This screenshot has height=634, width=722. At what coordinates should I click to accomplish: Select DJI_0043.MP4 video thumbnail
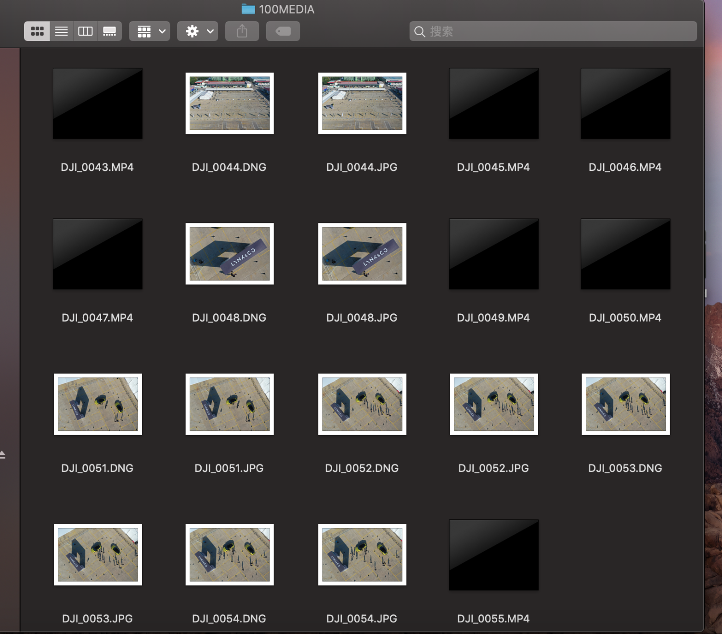point(98,104)
